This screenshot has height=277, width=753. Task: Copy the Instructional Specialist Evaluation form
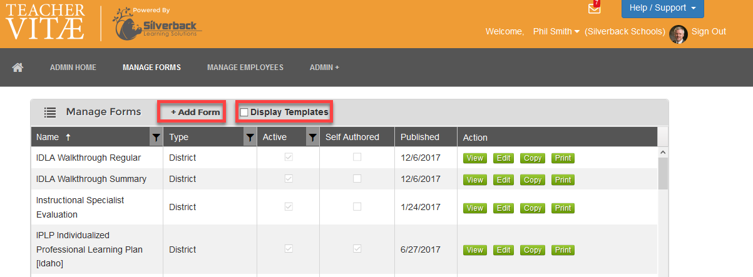coord(533,208)
